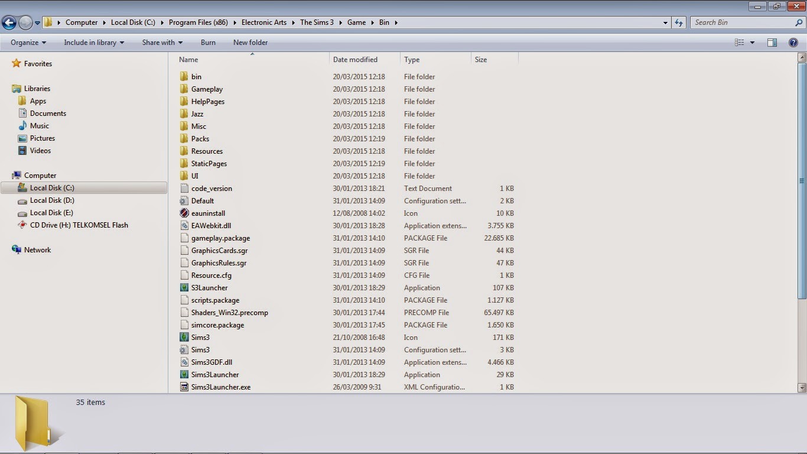Click the search magnifier icon
This screenshot has width=807, height=454.
pyautogui.click(x=799, y=22)
